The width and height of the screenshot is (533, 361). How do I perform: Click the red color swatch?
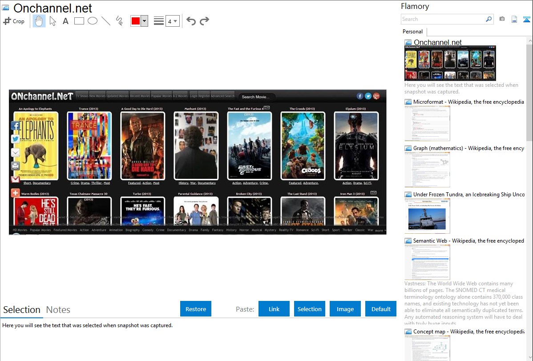[x=136, y=21]
